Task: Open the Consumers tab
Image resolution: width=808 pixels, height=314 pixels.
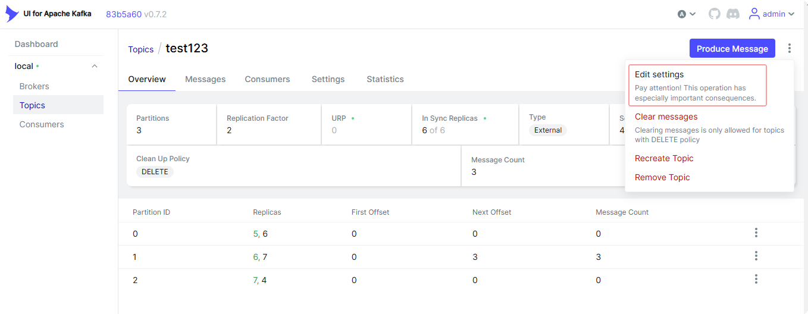Action: 267,79
